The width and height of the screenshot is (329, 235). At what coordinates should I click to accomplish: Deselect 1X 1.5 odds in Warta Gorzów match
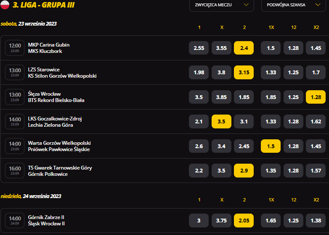click(x=271, y=146)
